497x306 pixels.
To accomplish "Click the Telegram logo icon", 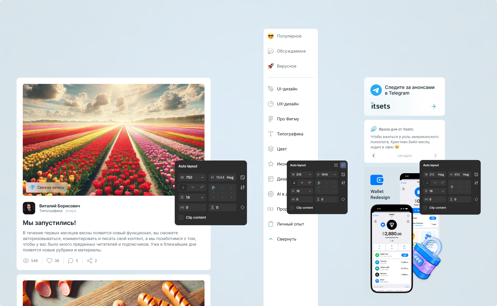I will click(x=376, y=90).
